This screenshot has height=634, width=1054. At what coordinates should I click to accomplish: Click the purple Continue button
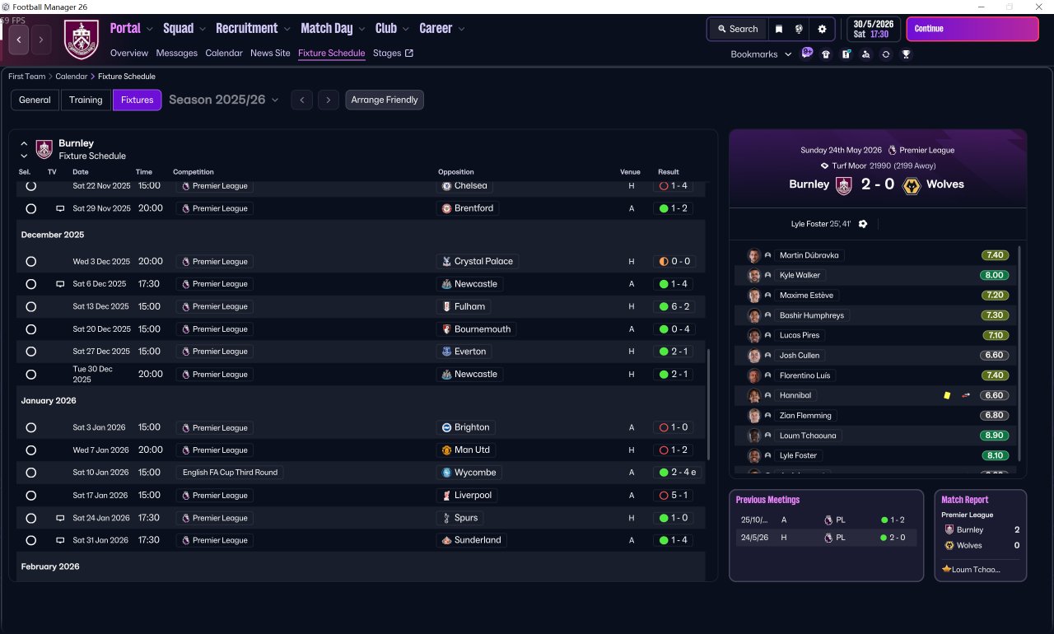(x=972, y=29)
